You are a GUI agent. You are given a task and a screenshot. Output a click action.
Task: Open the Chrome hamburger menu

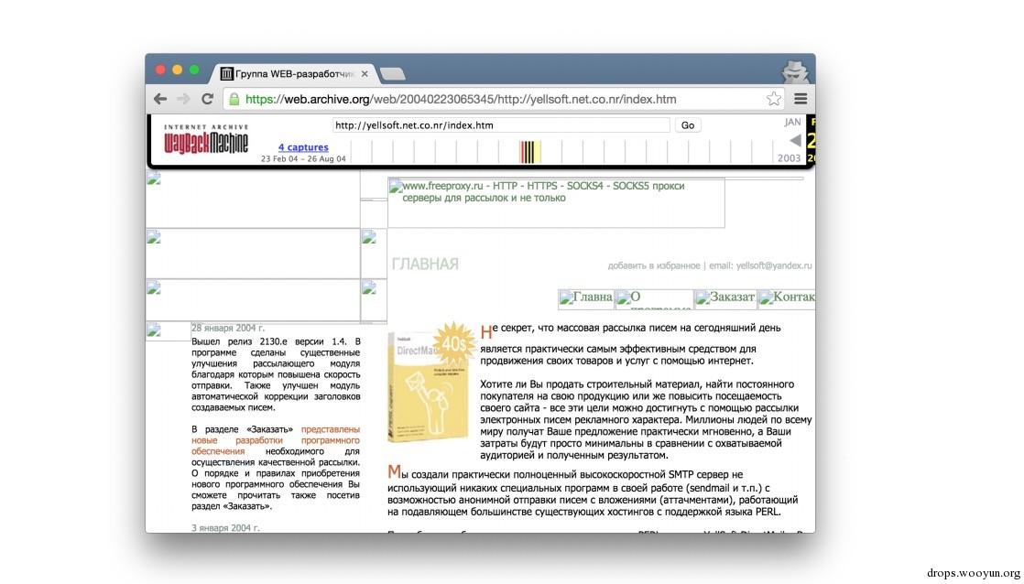[801, 99]
